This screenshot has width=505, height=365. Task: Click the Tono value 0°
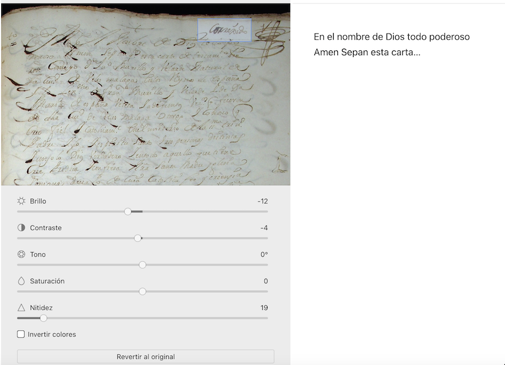[264, 255]
